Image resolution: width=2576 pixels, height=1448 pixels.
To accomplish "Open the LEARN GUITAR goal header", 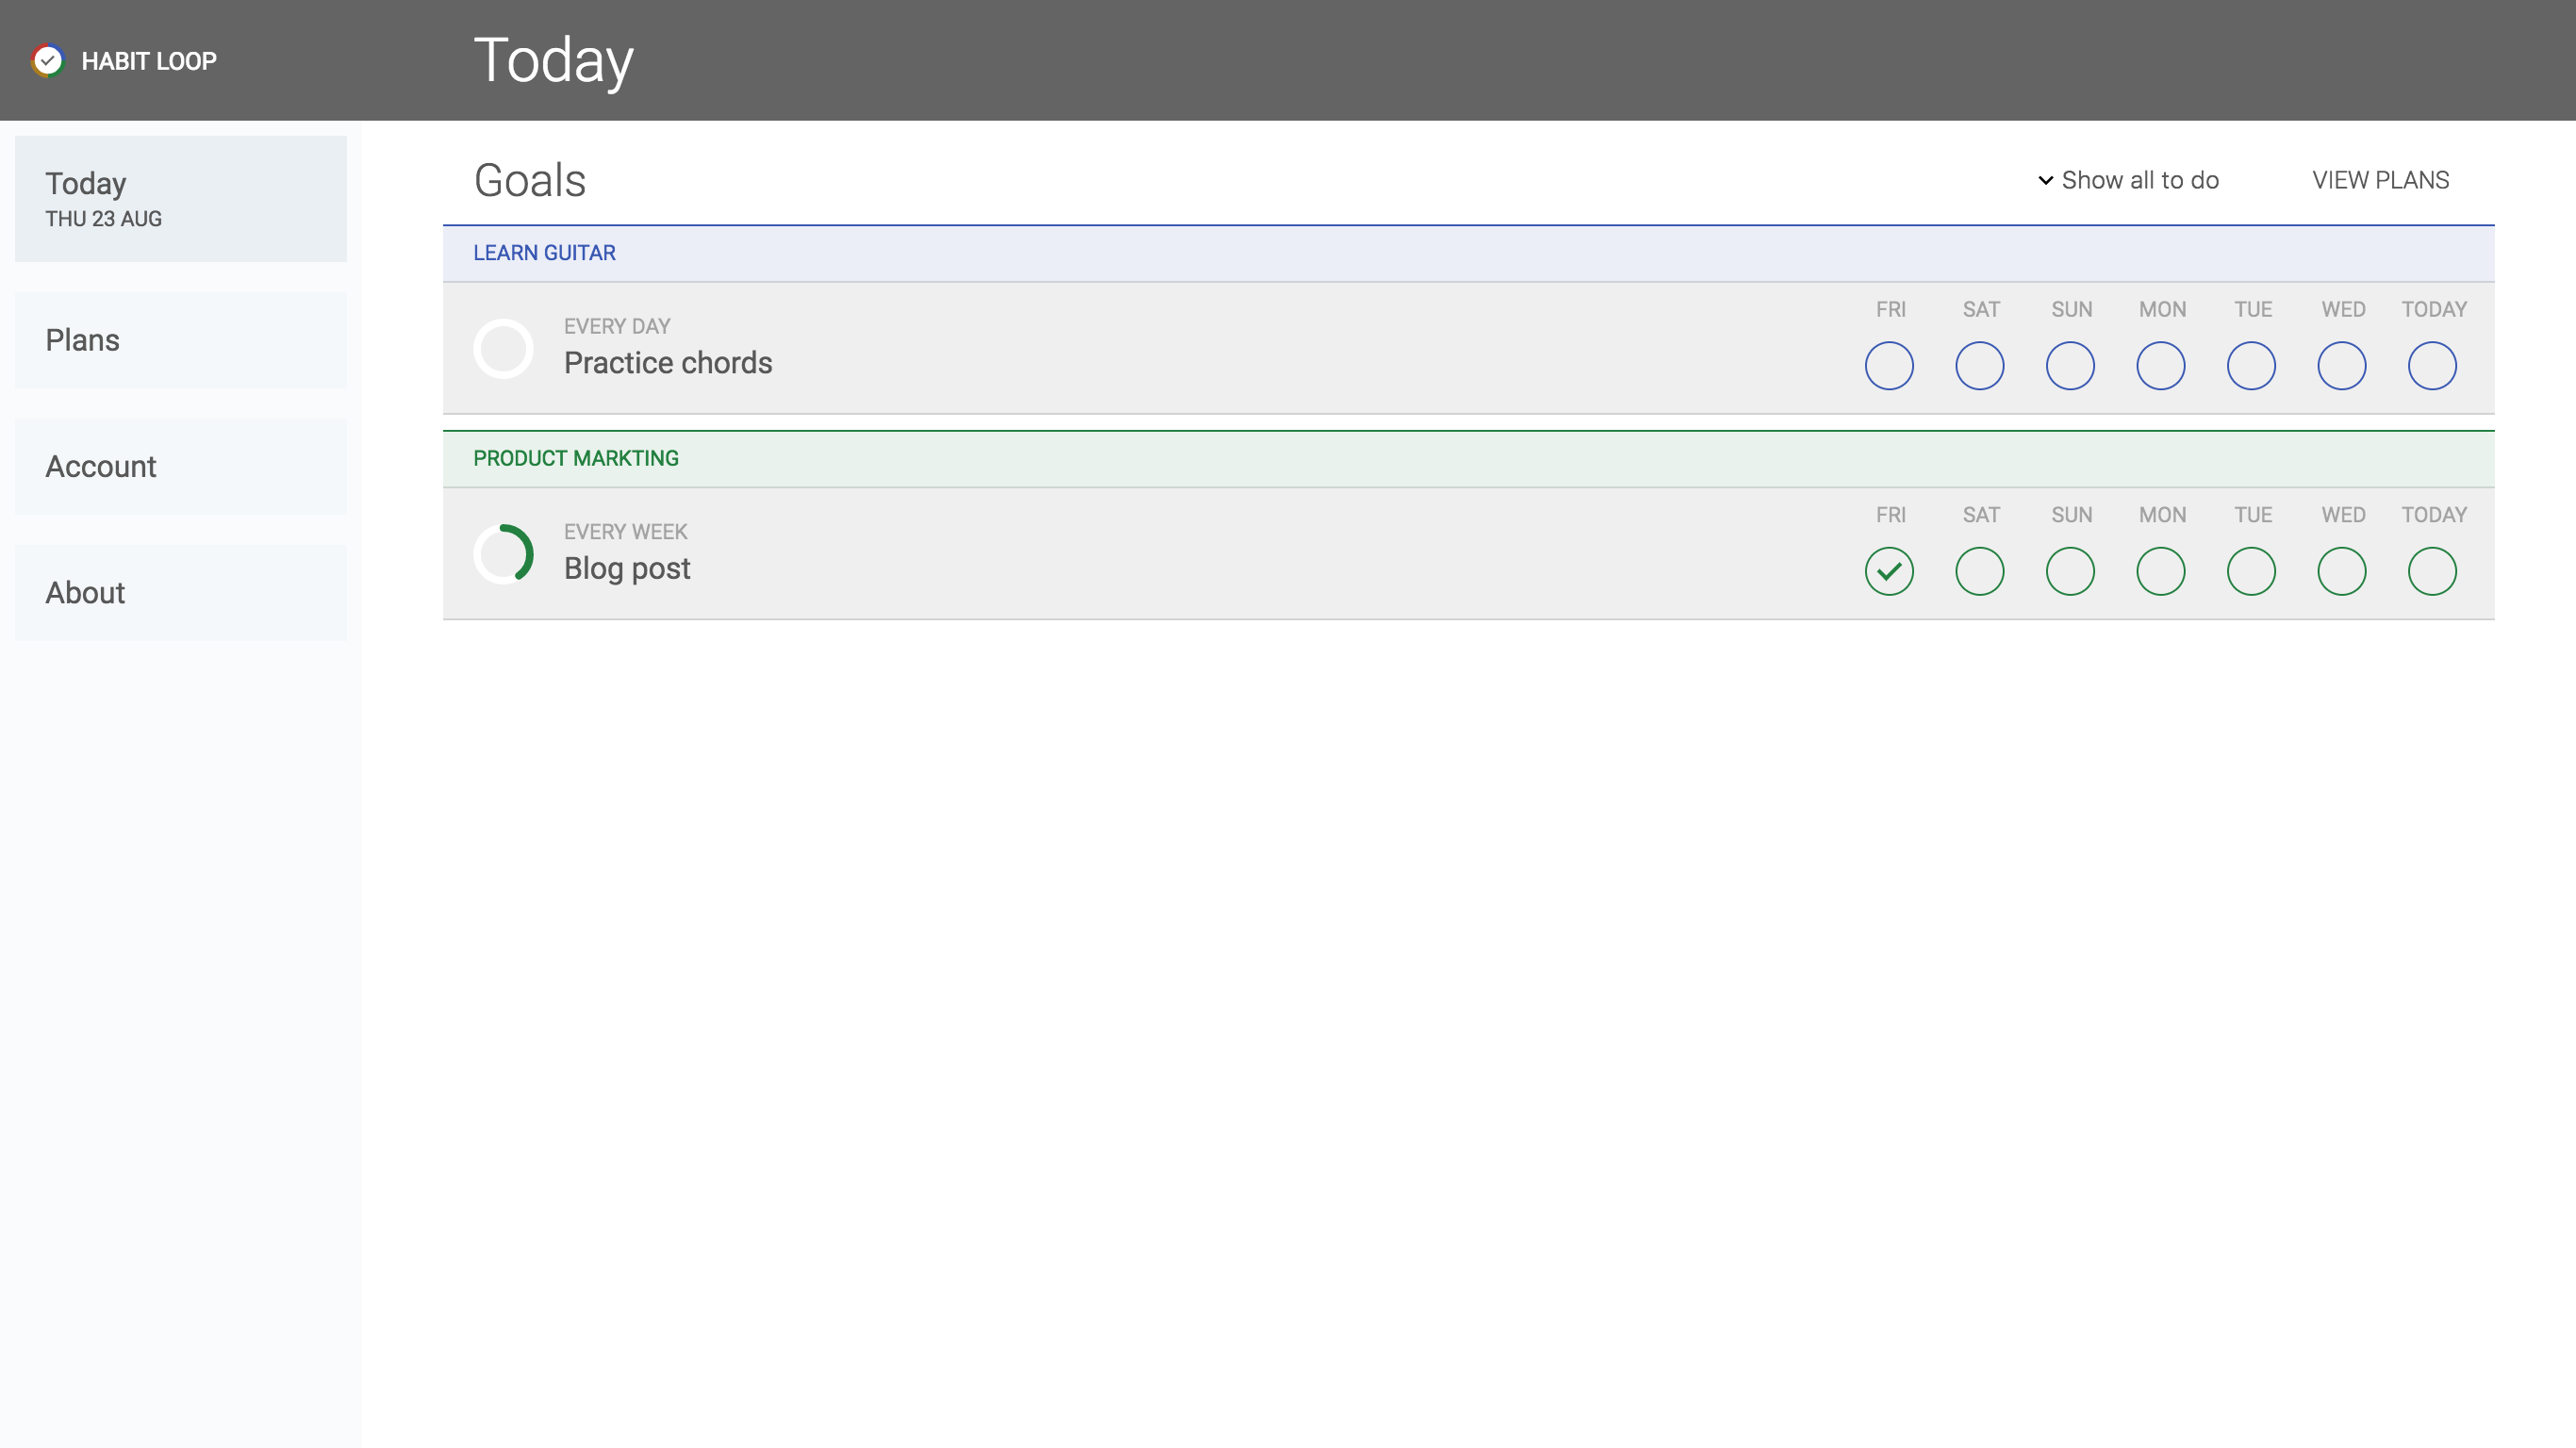I will 544,253.
